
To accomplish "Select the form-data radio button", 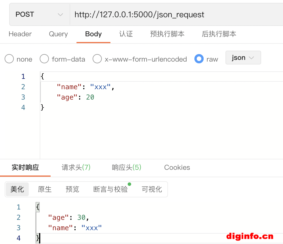I will pyautogui.click(x=44, y=59).
